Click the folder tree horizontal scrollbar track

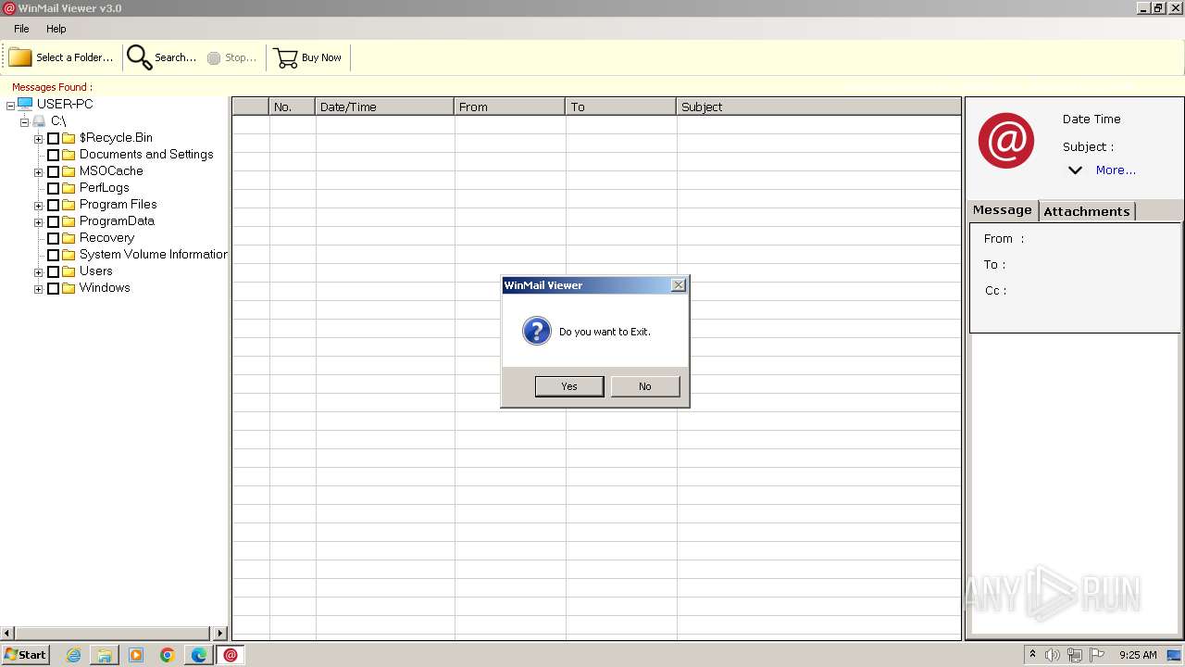point(114,634)
